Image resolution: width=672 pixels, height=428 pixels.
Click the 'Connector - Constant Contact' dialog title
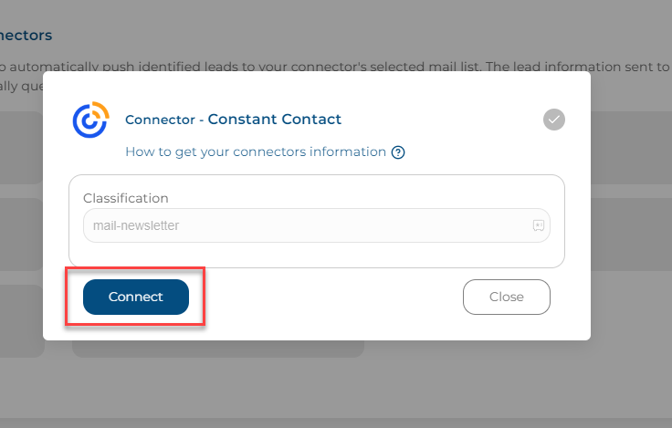tap(233, 120)
